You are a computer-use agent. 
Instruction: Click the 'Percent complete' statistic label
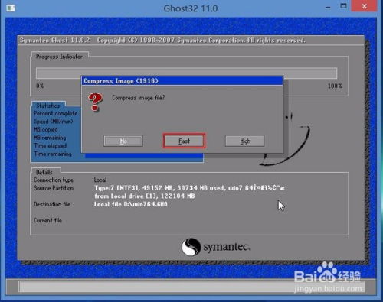point(55,113)
